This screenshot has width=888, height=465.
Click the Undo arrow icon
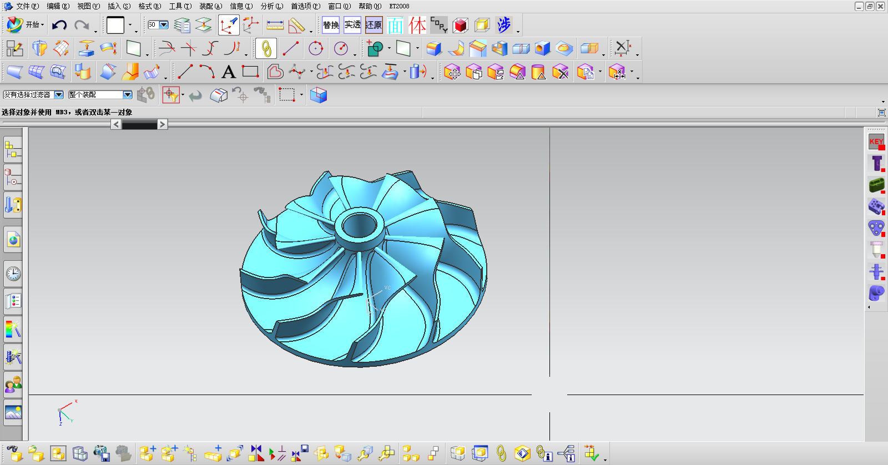(x=59, y=25)
